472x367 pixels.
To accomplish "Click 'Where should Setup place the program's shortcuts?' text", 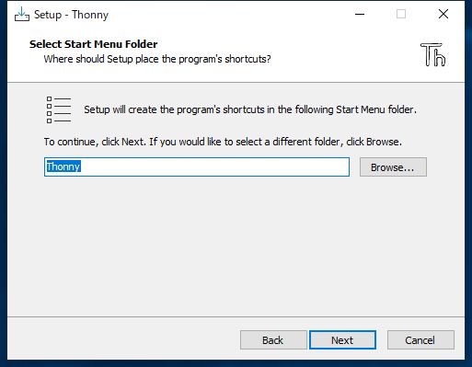I will click(x=157, y=59).
